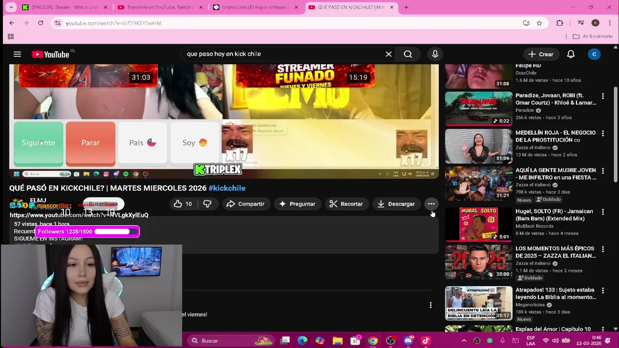Open YouTube notifications bell
Viewport: 619px width, 348px height.
click(571, 54)
